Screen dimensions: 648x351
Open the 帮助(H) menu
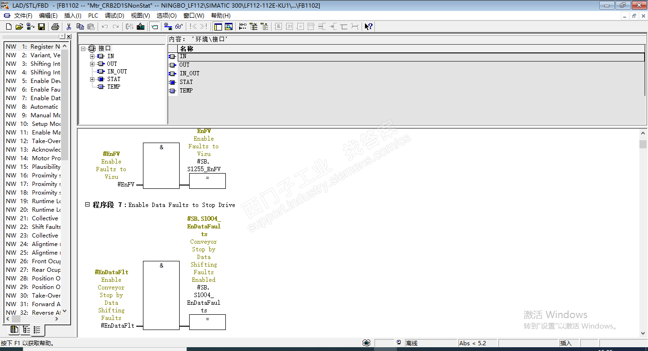(221, 16)
